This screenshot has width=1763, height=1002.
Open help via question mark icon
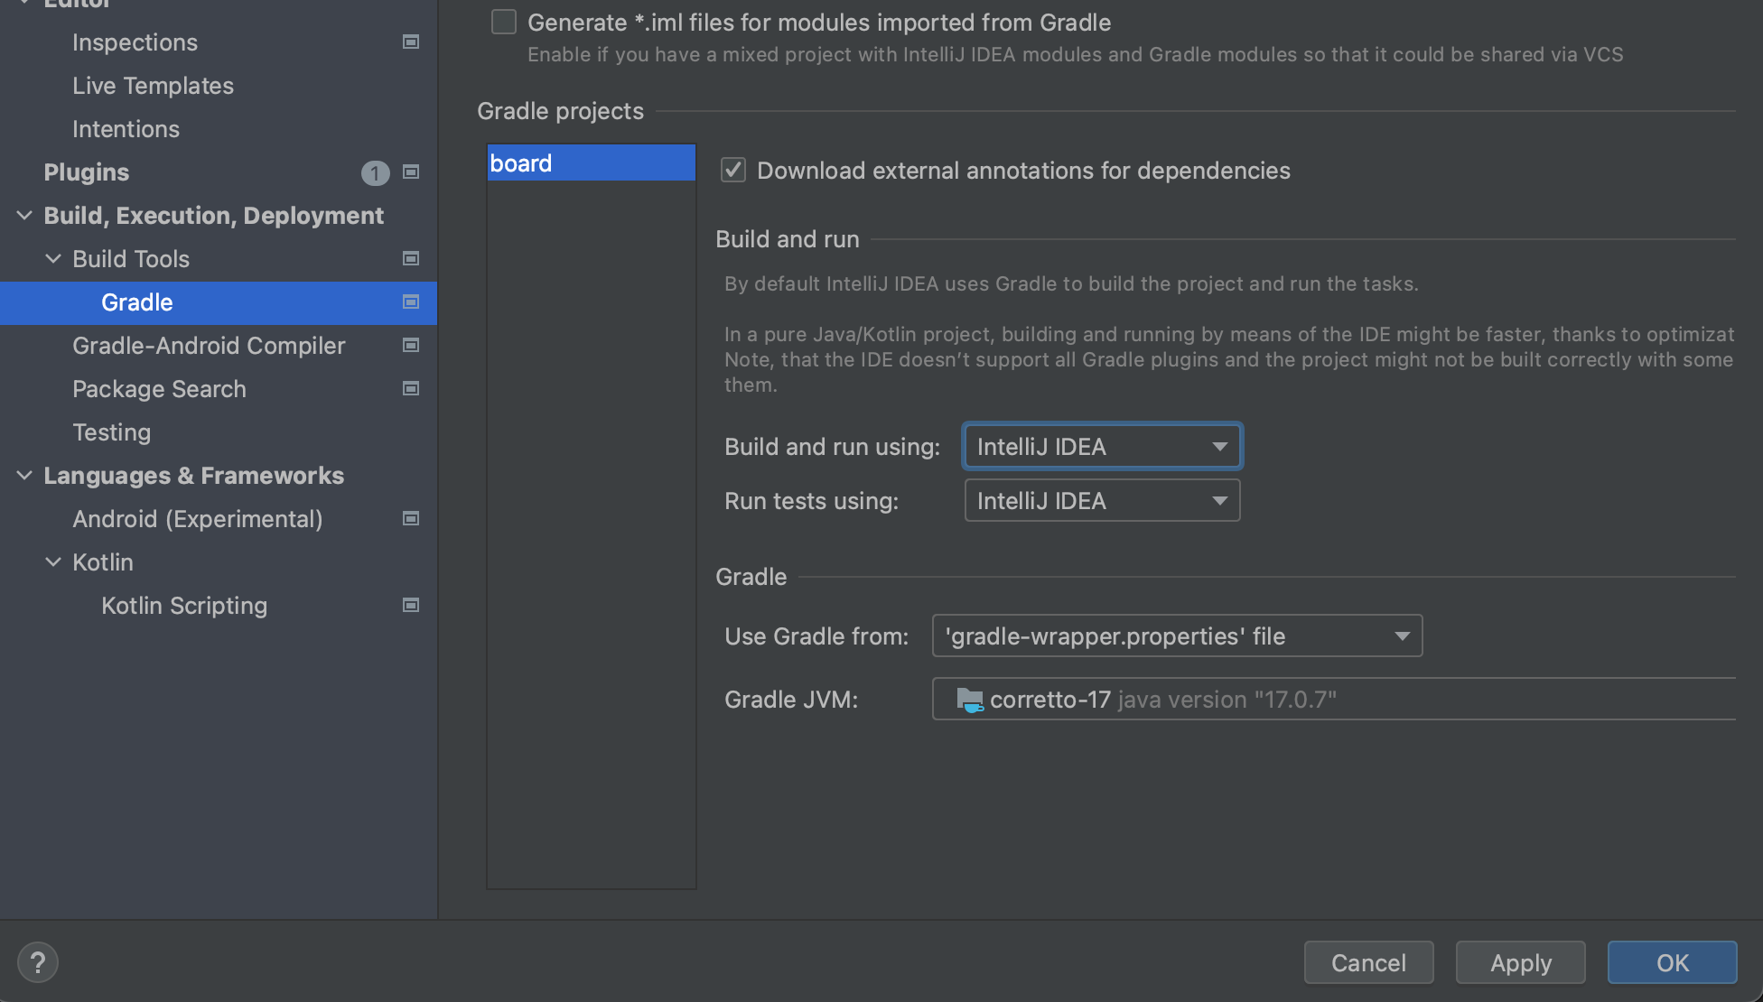(38, 962)
